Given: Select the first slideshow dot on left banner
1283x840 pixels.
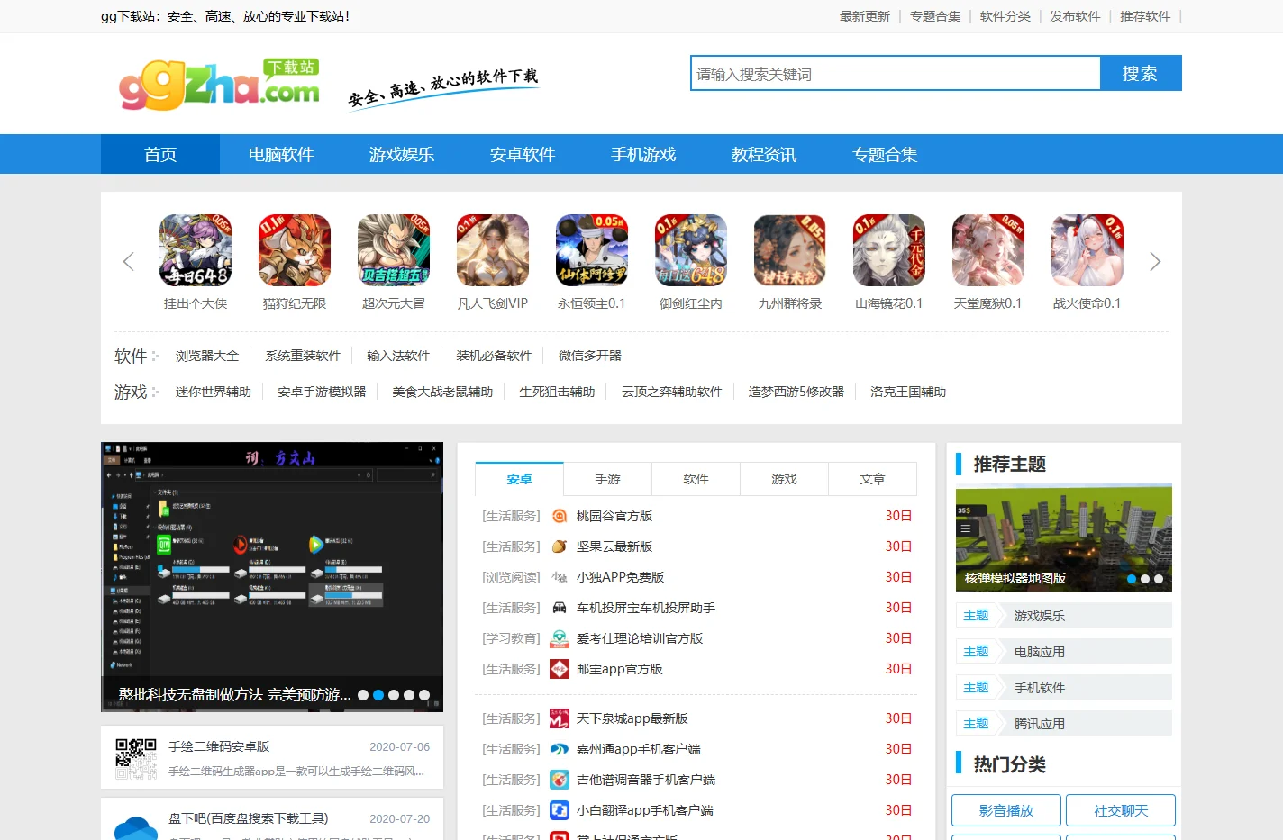Looking at the screenshot, I should coord(363,695).
